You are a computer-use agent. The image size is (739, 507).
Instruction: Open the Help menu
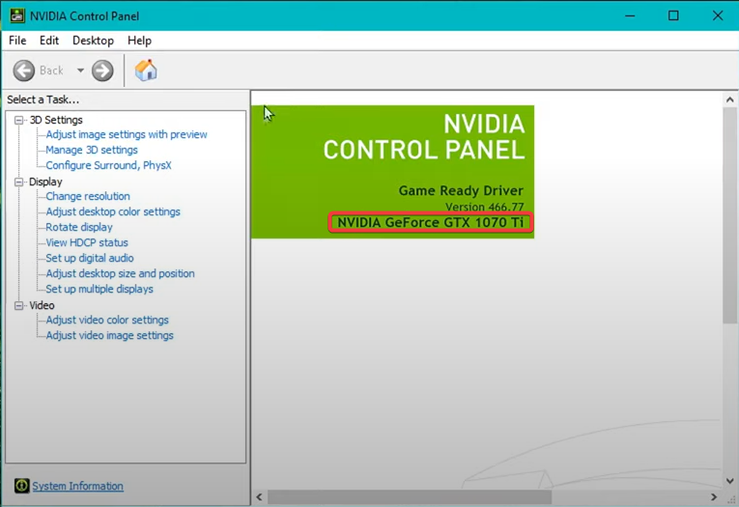coord(139,41)
